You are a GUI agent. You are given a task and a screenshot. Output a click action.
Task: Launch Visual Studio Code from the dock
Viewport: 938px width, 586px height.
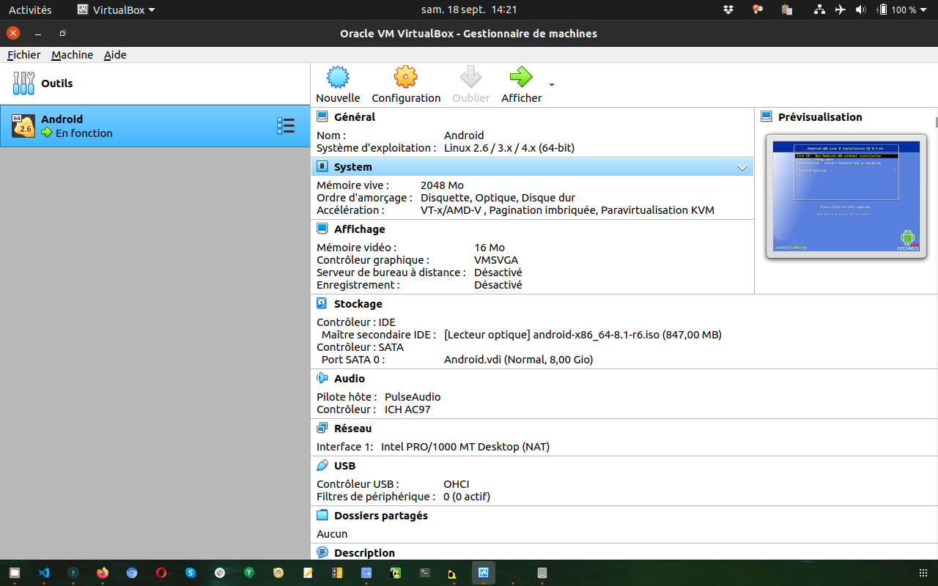tap(44, 573)
